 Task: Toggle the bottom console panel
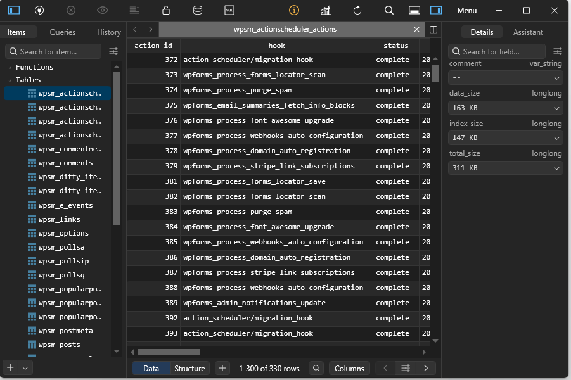point(414,10)
